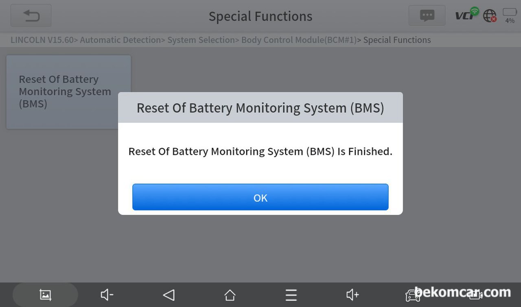Tap the Android back triangle
Image resolution: width=521 pixels, height=307 pixels.
pos(169,295)
